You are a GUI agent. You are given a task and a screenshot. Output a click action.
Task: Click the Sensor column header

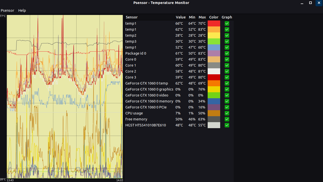131,17
